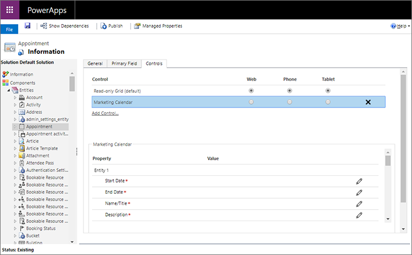
Task: Open the PowerApps app launcher waffle
Action: (10, 10)
